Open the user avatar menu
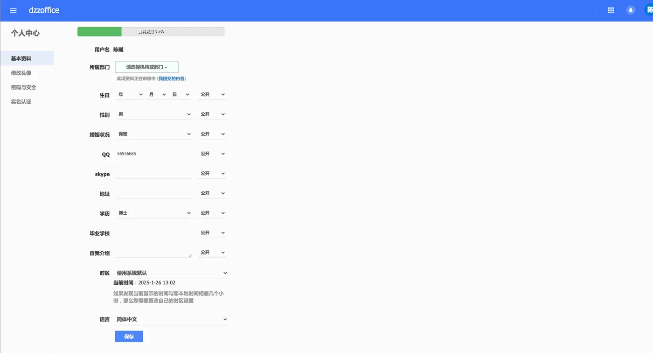Viewport: 653px width, 353px height. pyautogui.click(x=649, y=10)
